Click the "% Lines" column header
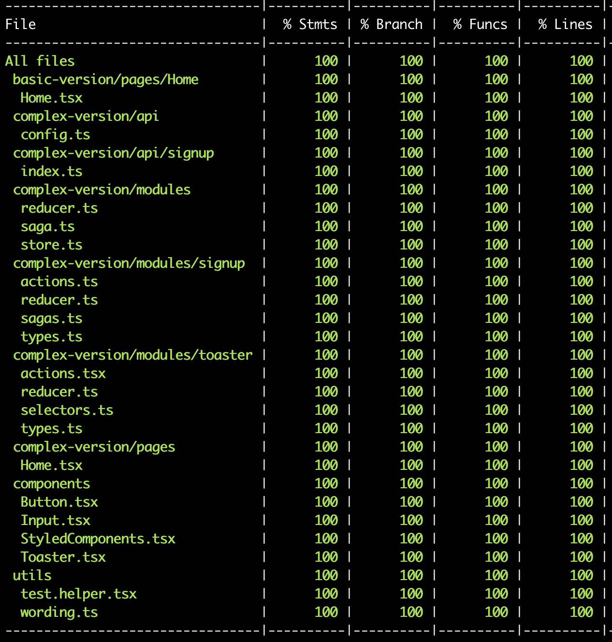Image resolution: width=612 pixels, height=642 pixels. point(566,24)
